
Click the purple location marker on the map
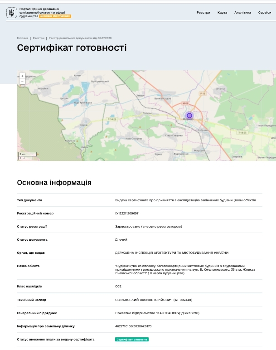[x=189, y=116]
